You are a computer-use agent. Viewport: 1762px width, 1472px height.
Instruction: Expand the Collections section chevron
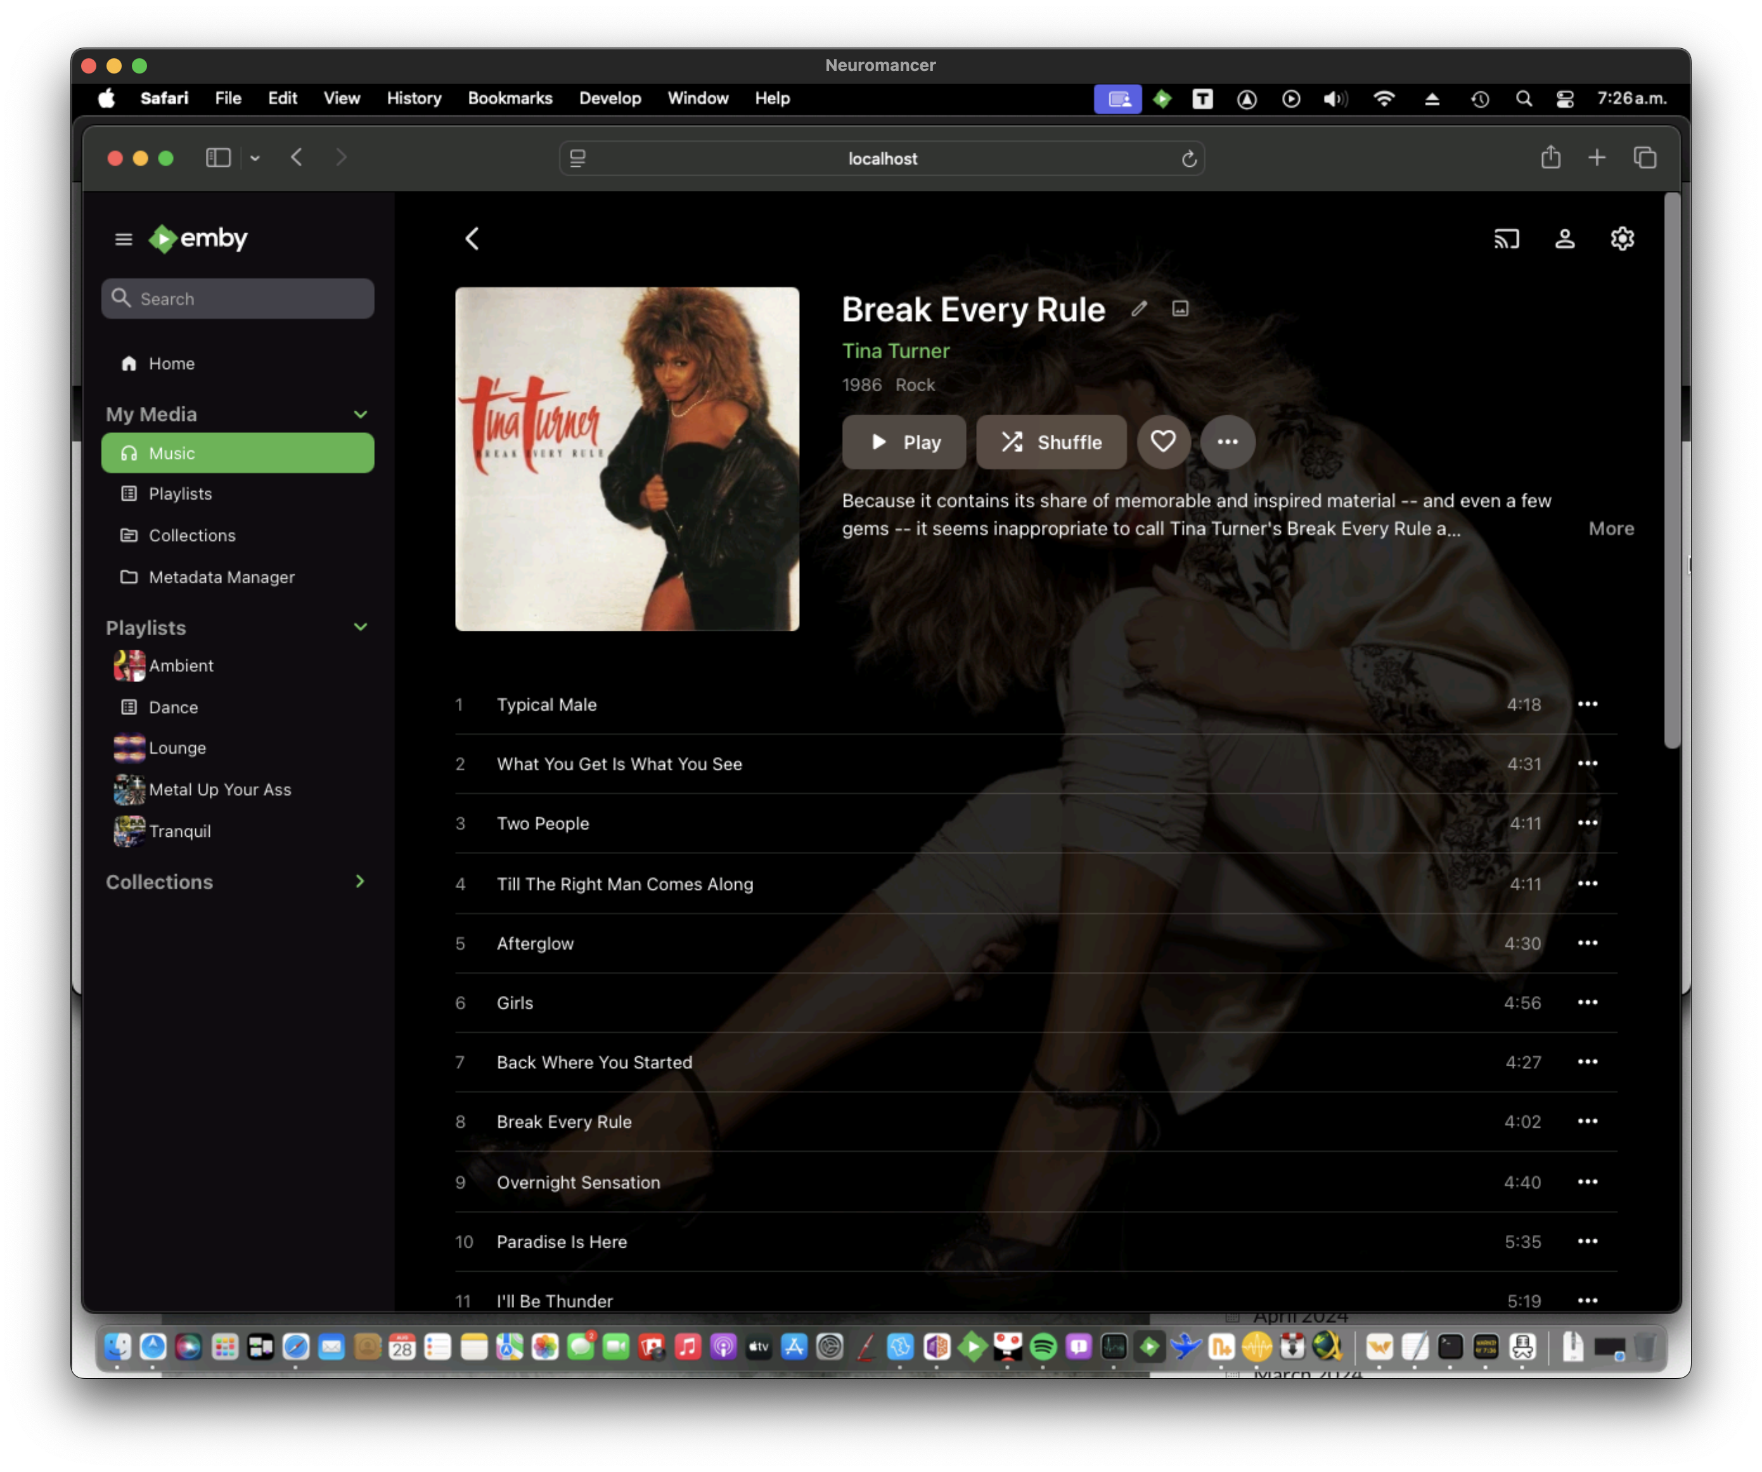[x=360, y=882]
